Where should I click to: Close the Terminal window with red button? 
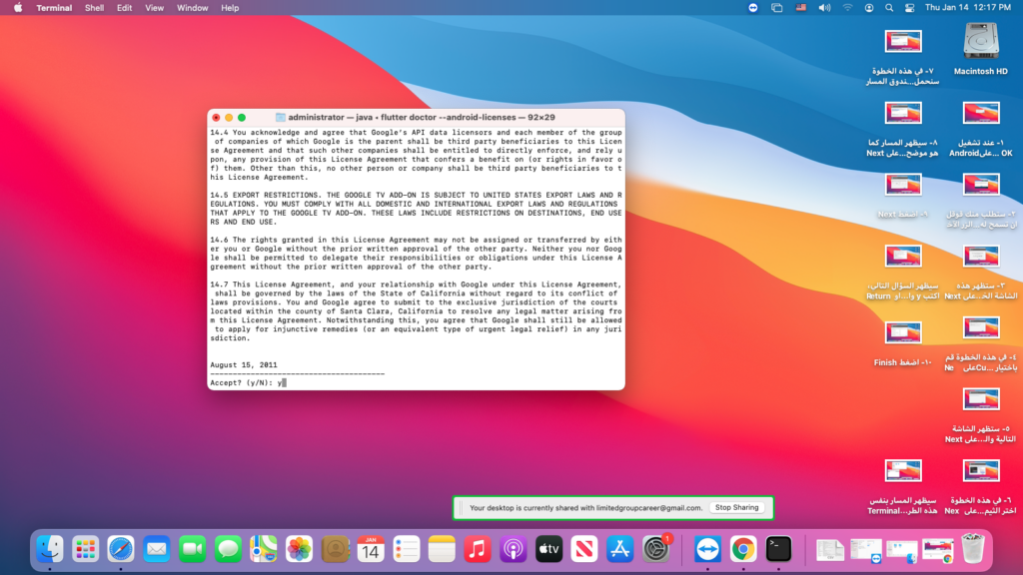216,118
